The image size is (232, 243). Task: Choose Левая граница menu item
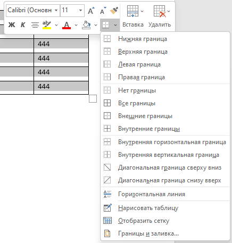click(165, 64)
